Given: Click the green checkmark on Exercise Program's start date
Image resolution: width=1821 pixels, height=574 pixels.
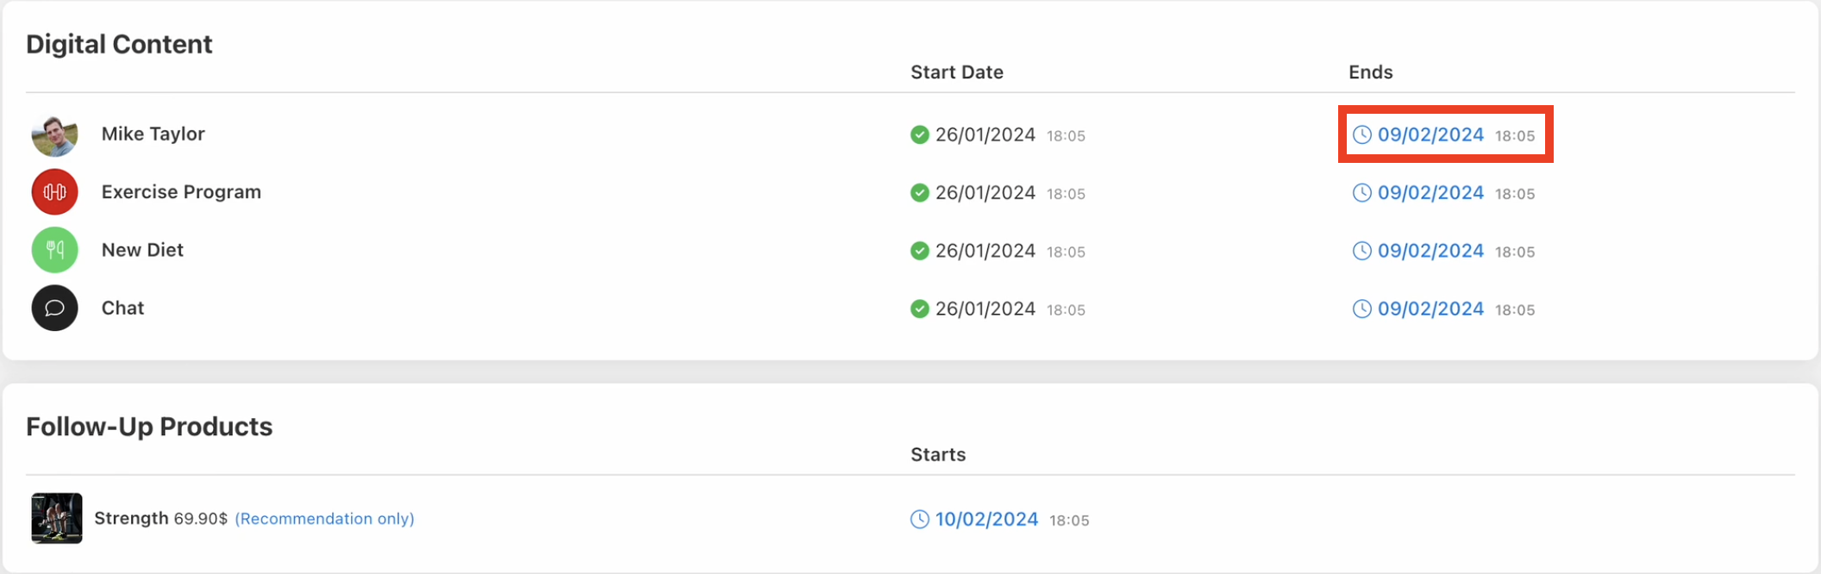Looking at the screenshot, I should pyautogui.click(x=920, y=192).
